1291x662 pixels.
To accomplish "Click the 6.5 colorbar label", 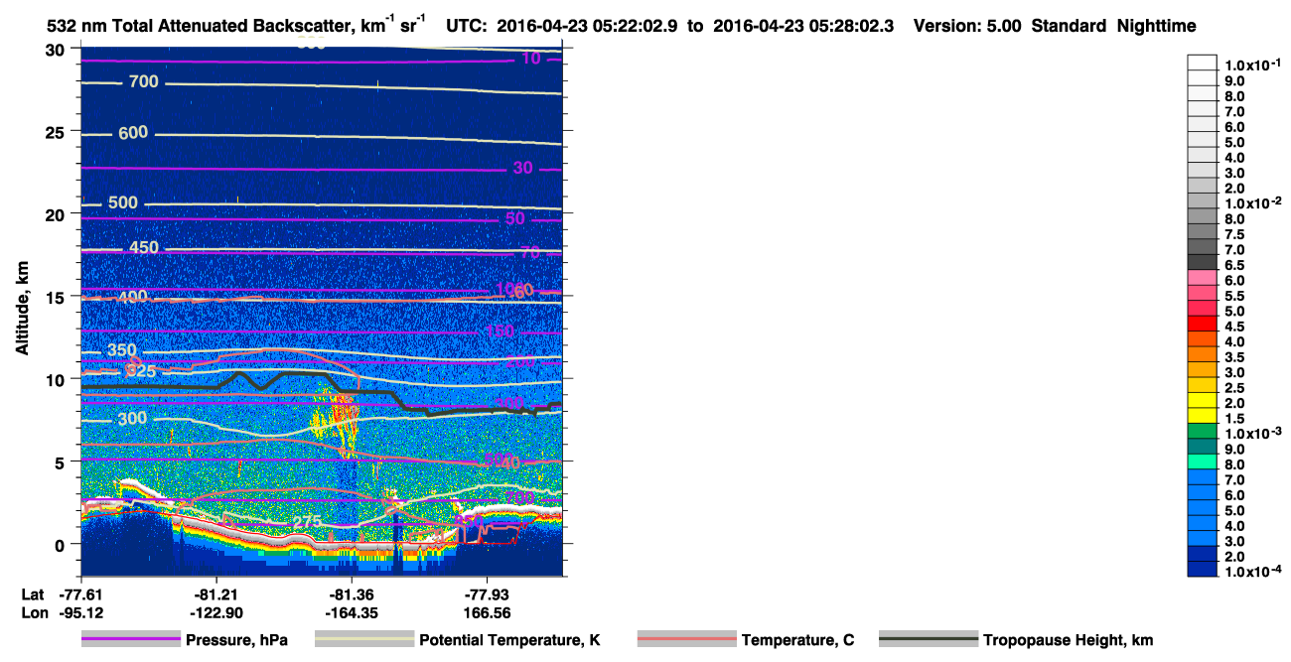I will coord(1234,265).
